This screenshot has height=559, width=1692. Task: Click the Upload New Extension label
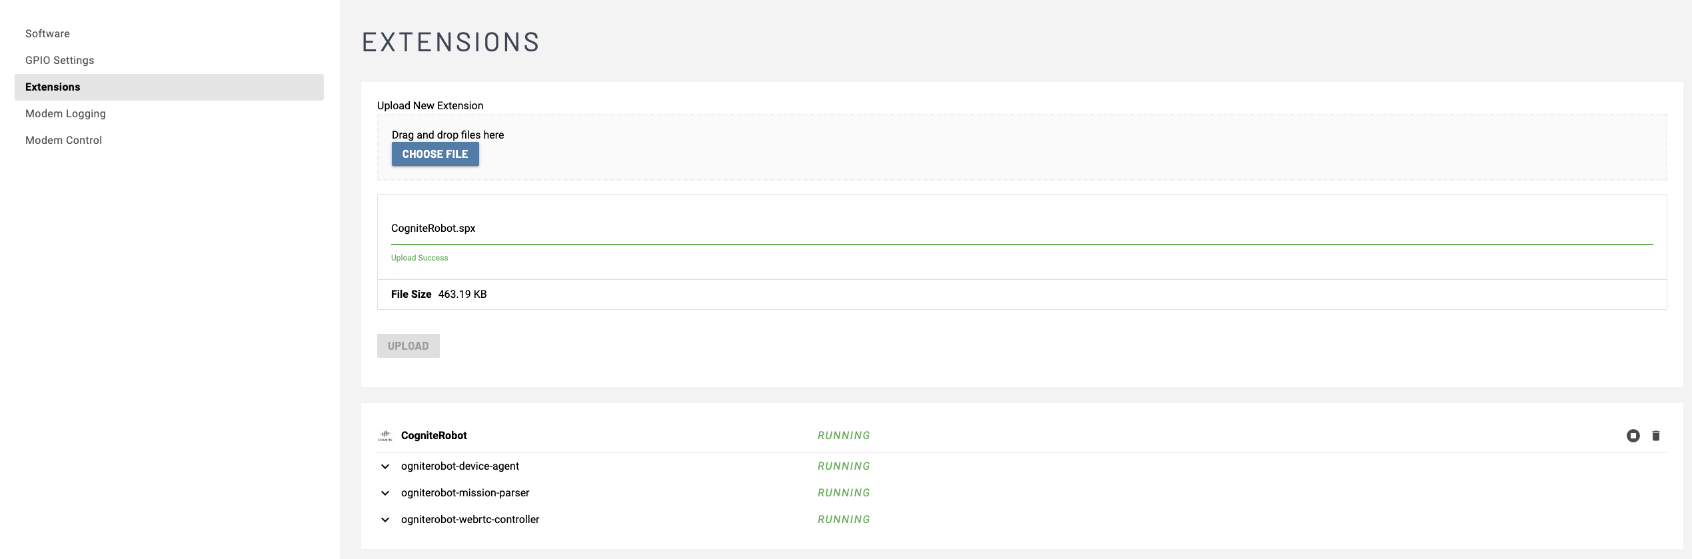point(430,105)
